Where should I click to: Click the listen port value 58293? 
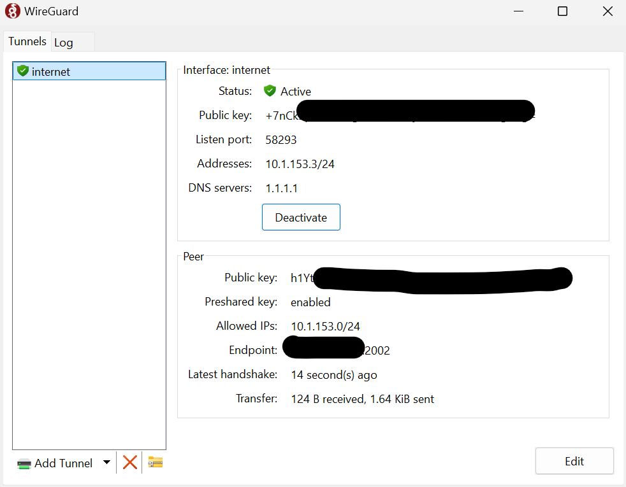(x=281, y=140)
